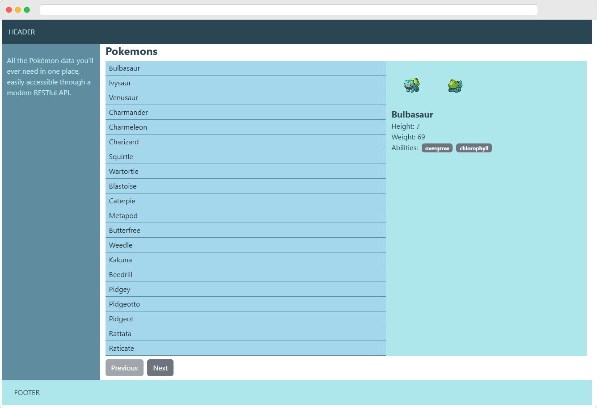Open Charizard details
This screenshot has height=408, width=597.
click(x=246, y=142)
